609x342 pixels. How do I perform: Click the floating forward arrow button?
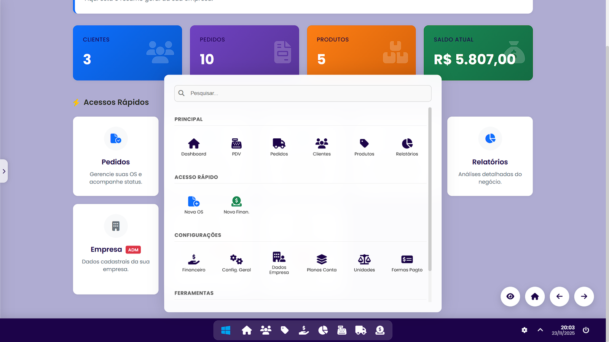[x=584, y=296]
